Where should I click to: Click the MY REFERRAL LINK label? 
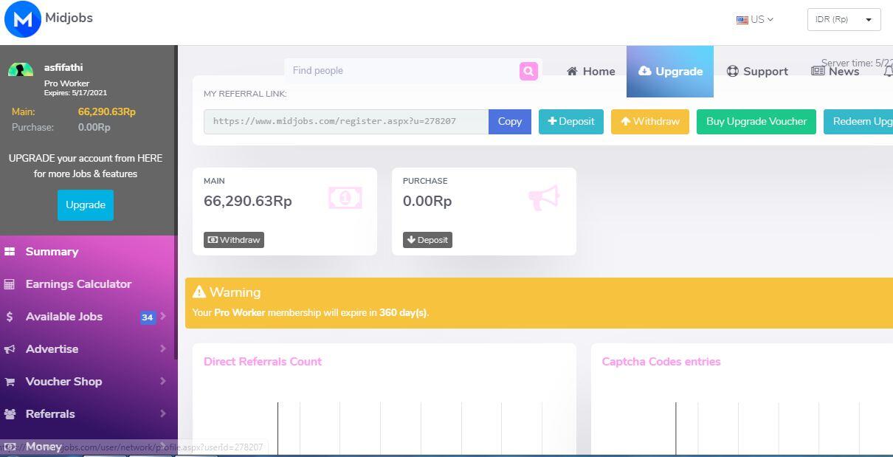(x=245, y=94)
